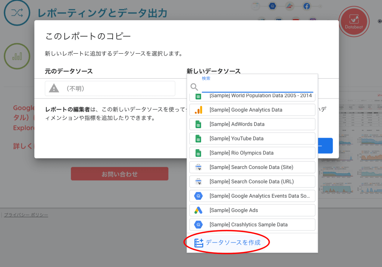
Task: Click the blue copy report button
Action: click(x=325, y=146)
